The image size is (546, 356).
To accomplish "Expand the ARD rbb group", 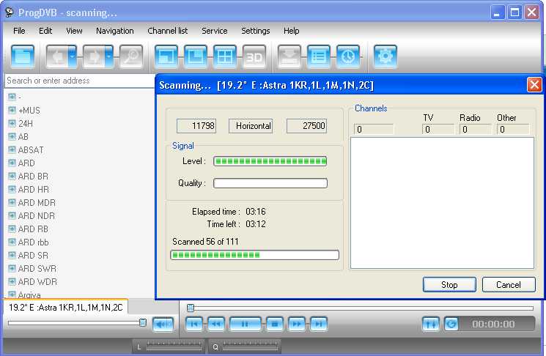I will pyautogui.click(x=12, y=242).
